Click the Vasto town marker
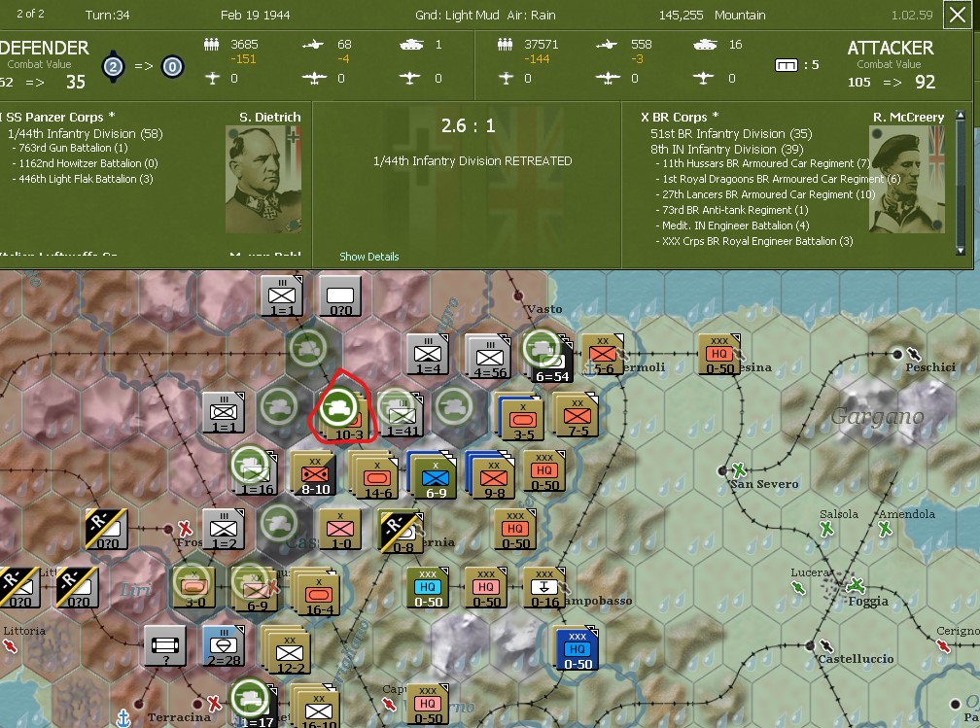This screenshot has width=980, height=728. coord(517,295)
